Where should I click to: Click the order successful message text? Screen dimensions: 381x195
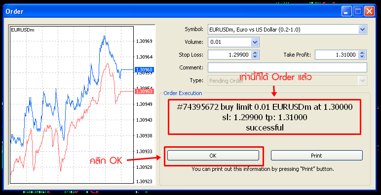pos(265,117)
